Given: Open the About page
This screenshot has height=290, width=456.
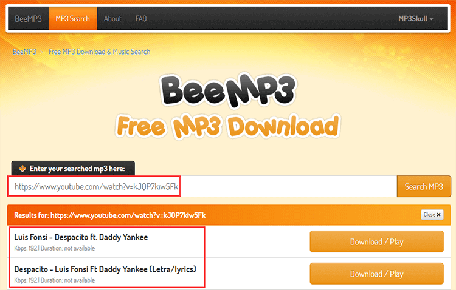Looking at the screenshot, I should tap(112, 19).
